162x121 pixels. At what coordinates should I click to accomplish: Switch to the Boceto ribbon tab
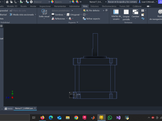pos(24,6)
